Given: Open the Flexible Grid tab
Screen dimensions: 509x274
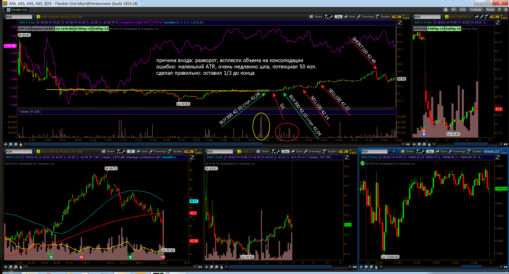Looking at the screenshot, I should (17, 10).
